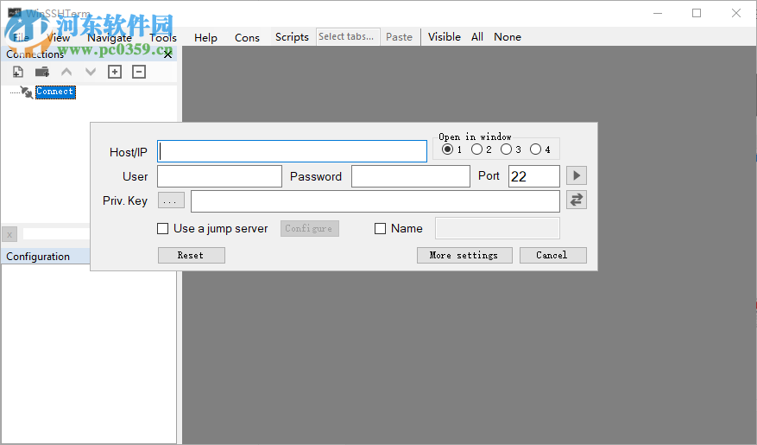Select Open in window radio 1
The height and width of the screenshot is (445, 757).
(x=447, y=149)
